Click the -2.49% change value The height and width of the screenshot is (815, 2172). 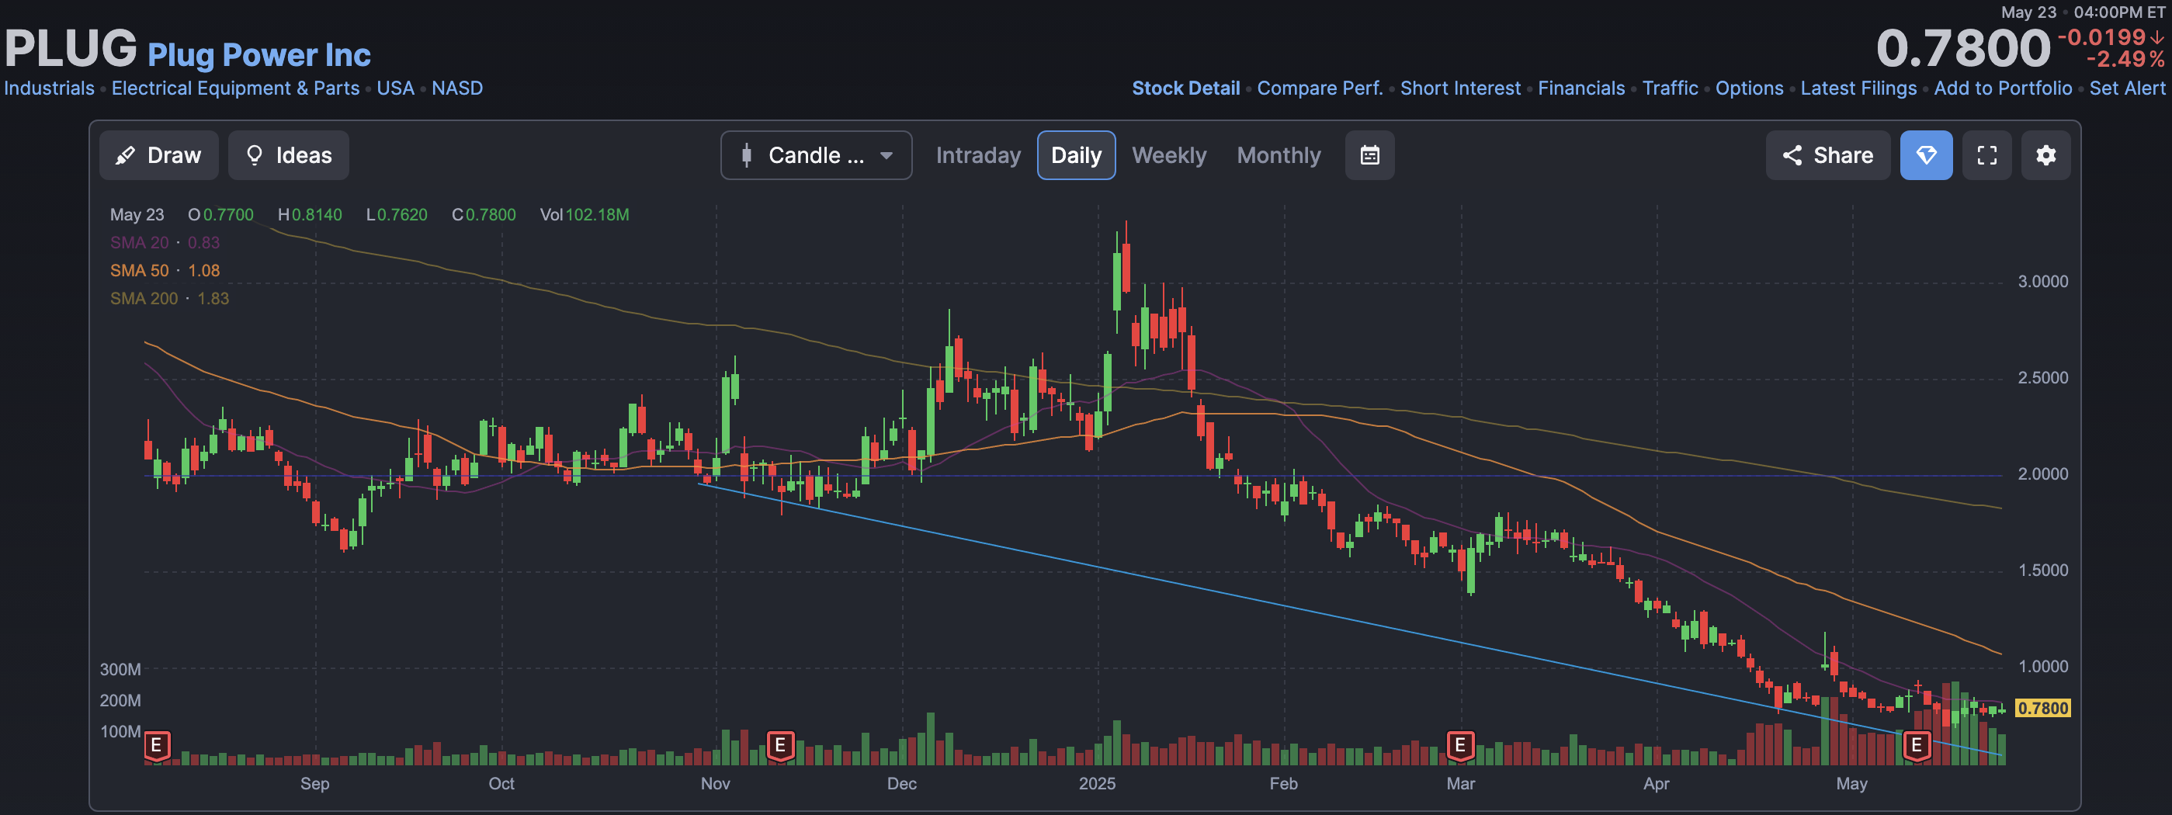pos(2125,59)
